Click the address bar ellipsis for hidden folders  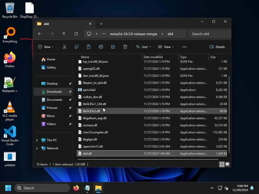coord(104,34)
